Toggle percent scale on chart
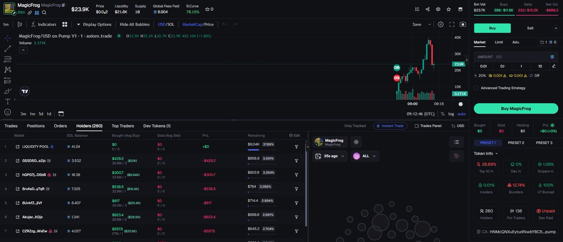 coord(442,114)
